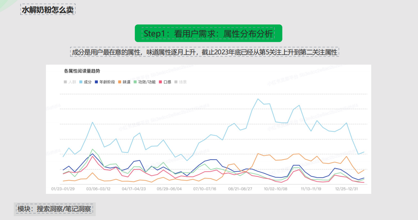Toggle the 成分 legend series
Image resolution: width=418 pixels, height=220 pixels.
85,82
